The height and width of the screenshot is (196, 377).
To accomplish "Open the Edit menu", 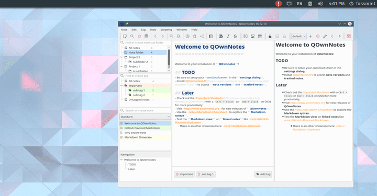I will 134,30.
